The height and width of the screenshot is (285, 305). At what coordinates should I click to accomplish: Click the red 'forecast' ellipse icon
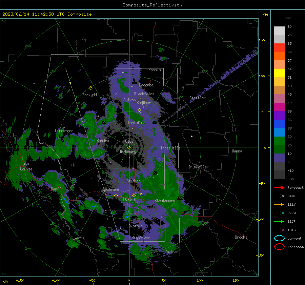(x=279, y=247)
